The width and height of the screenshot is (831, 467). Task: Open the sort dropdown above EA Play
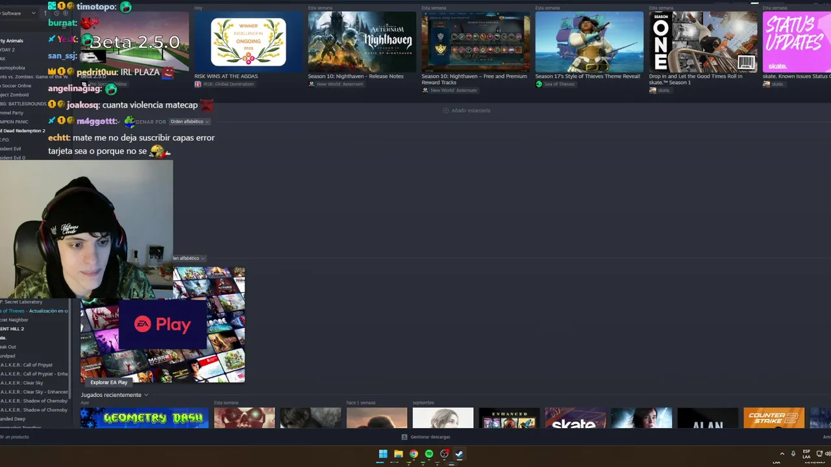(x=189, y=258)
